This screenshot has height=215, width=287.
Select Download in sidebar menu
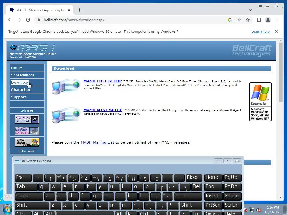pos(27,83)
